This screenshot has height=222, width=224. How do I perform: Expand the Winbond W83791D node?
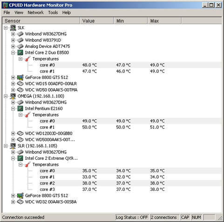click(13, 40)
